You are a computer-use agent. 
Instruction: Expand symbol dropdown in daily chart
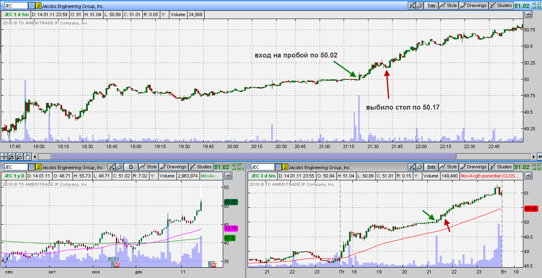pos(32,167)
